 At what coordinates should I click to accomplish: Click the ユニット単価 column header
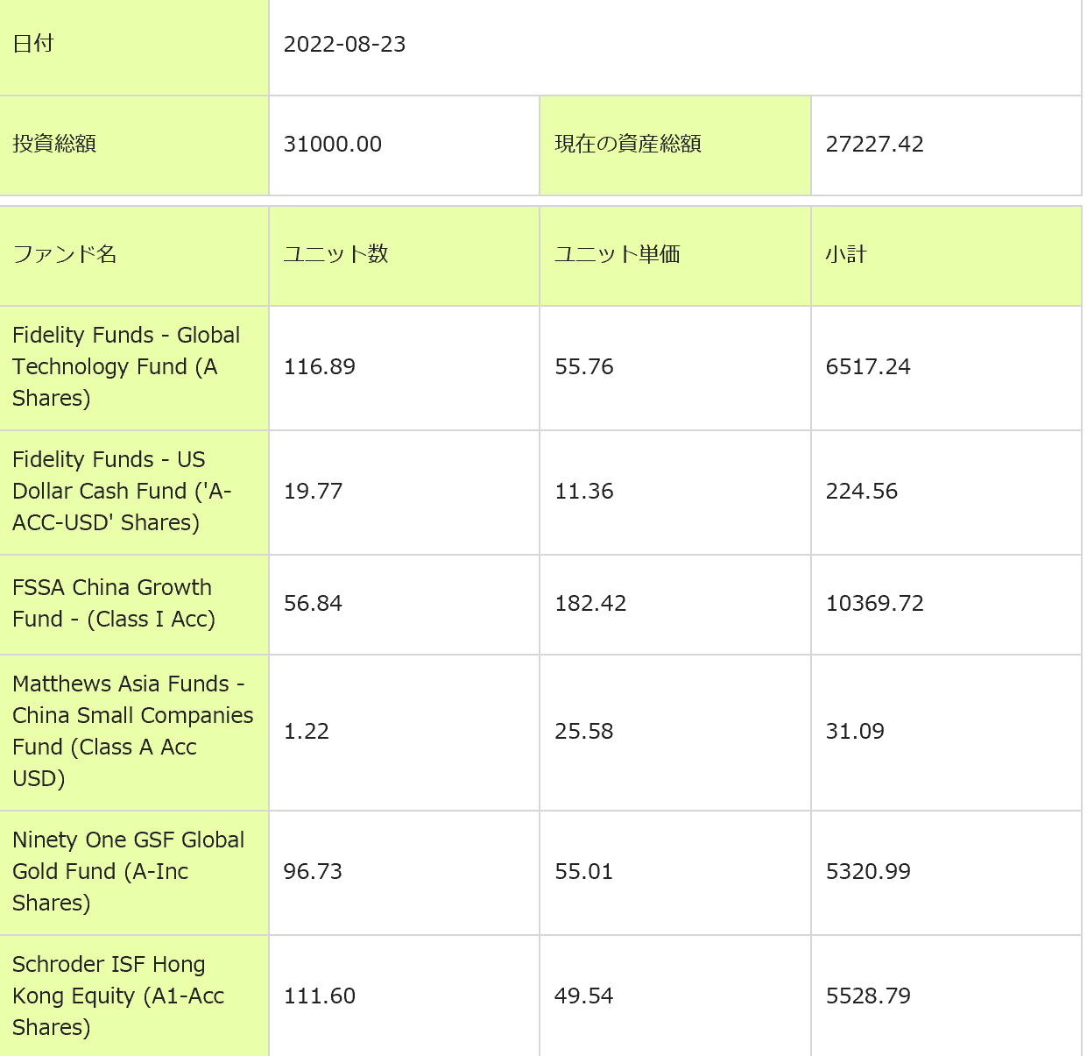(x=617, y=255)
